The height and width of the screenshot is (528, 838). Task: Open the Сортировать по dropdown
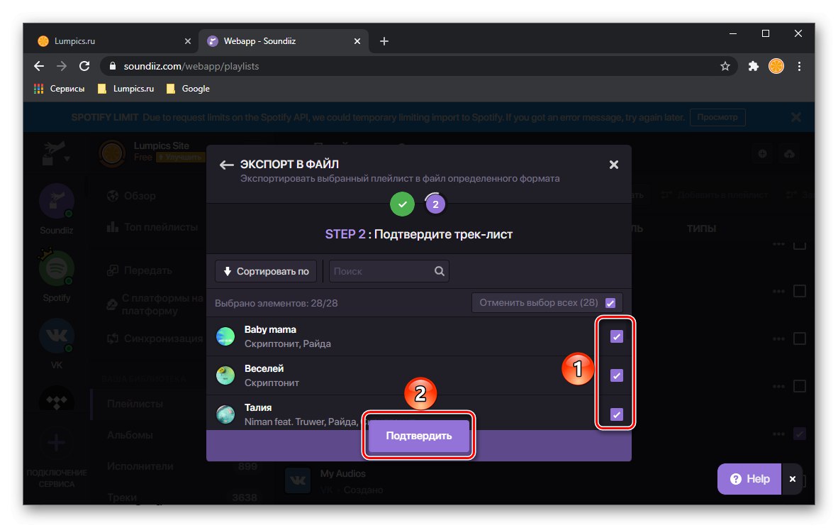266,271
